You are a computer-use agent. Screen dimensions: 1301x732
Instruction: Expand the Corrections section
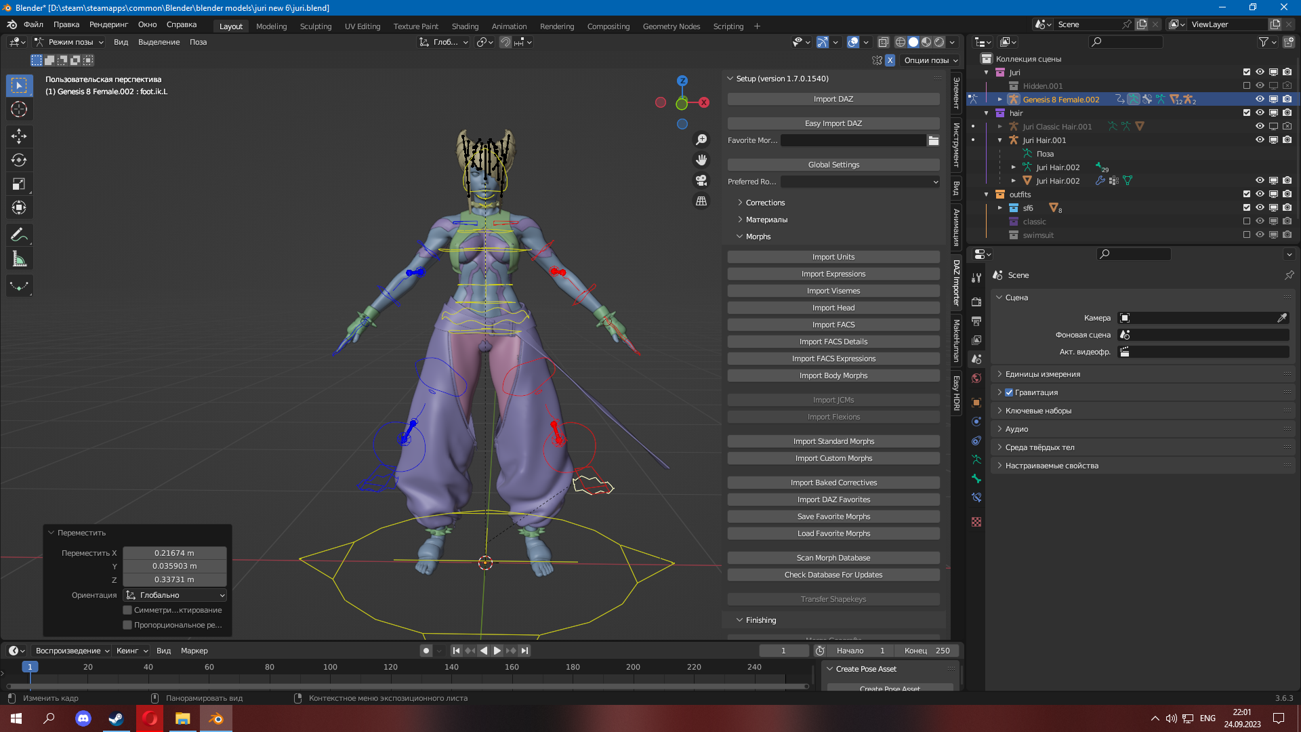click(765, 203)
